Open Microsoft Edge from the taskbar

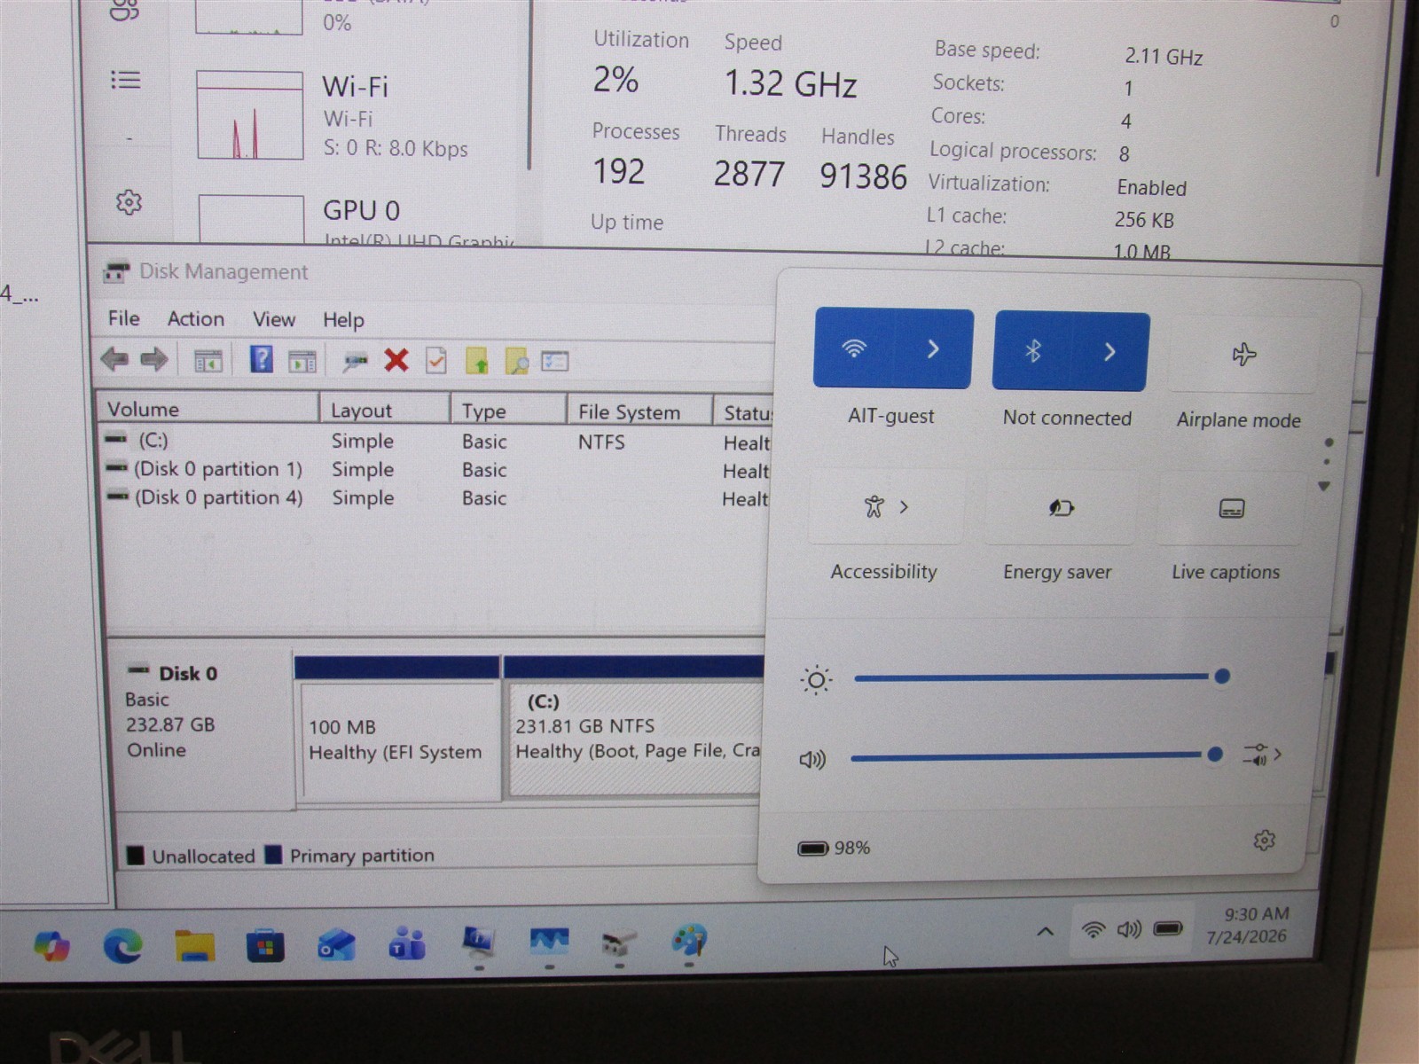(x=122, y=947)
